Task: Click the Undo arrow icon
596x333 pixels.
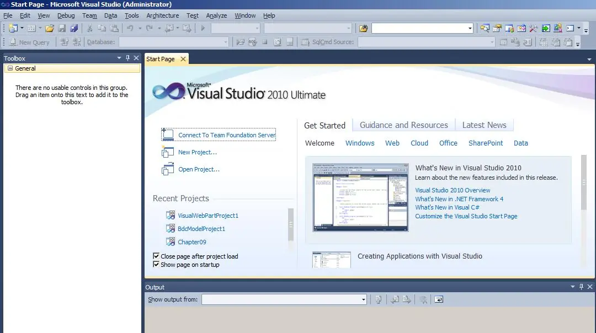Action: tap(130, 28)
